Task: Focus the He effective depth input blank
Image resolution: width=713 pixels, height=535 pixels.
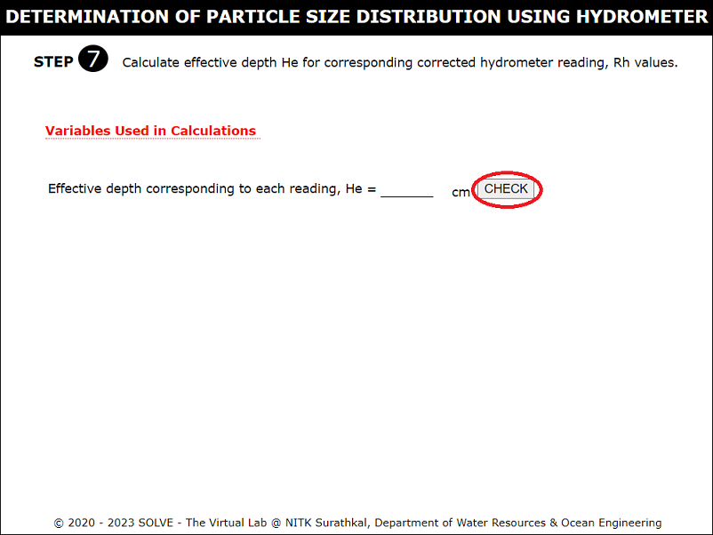Action: (x=406, y=189)
